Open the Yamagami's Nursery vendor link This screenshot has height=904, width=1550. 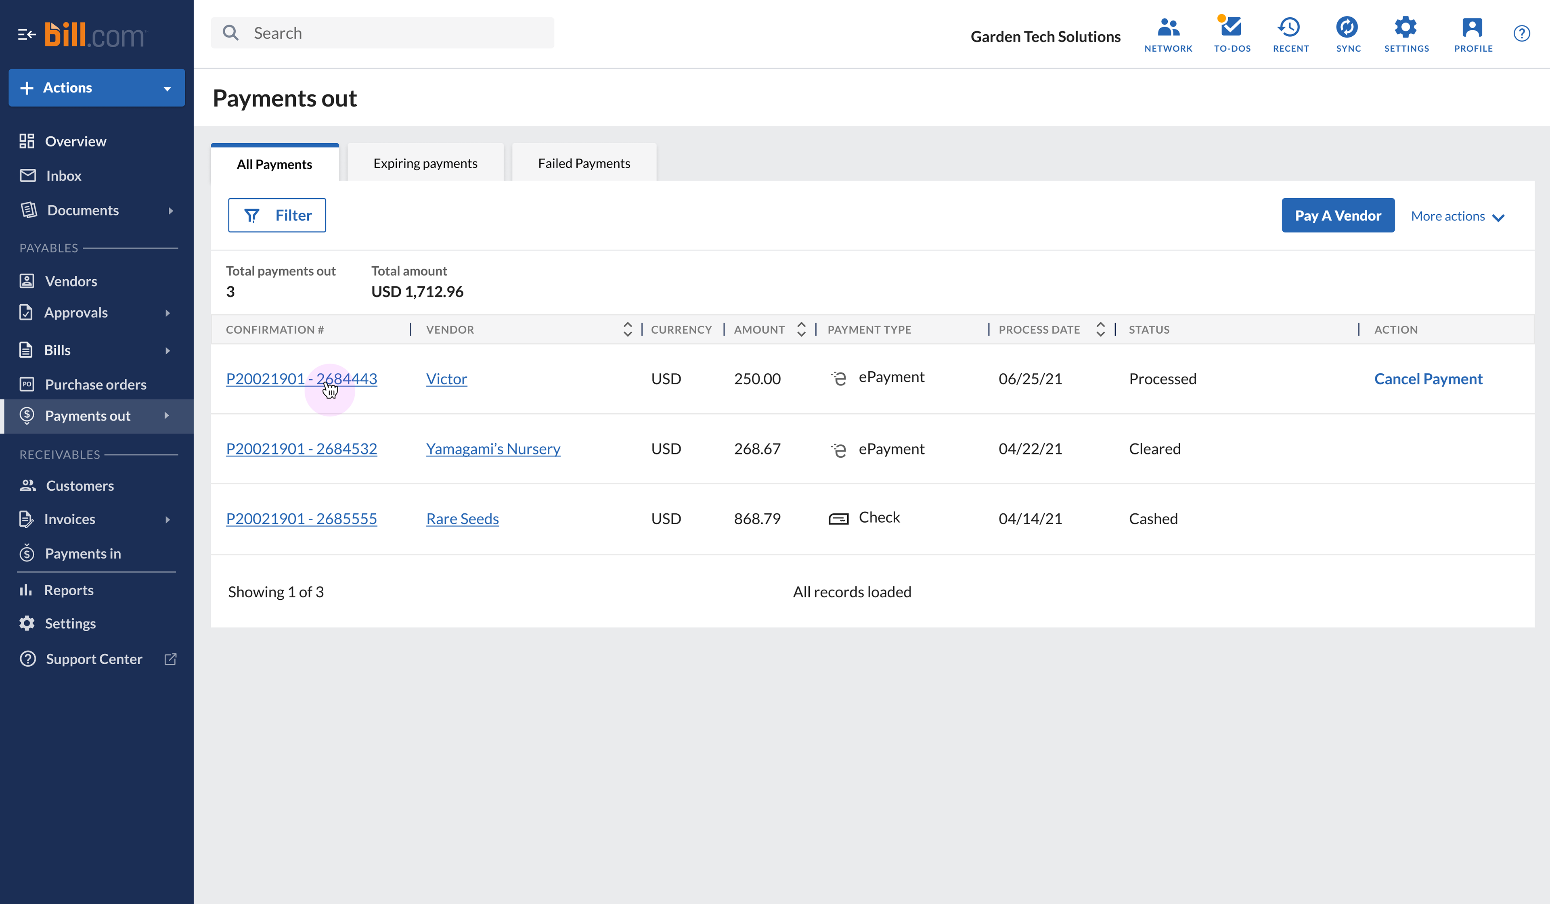[493, 449]
